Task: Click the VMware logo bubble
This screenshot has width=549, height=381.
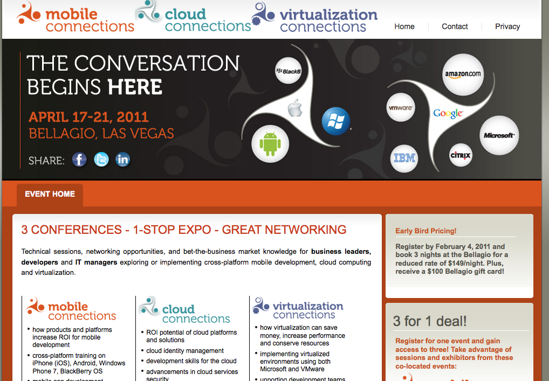Action: pos(401,108)
